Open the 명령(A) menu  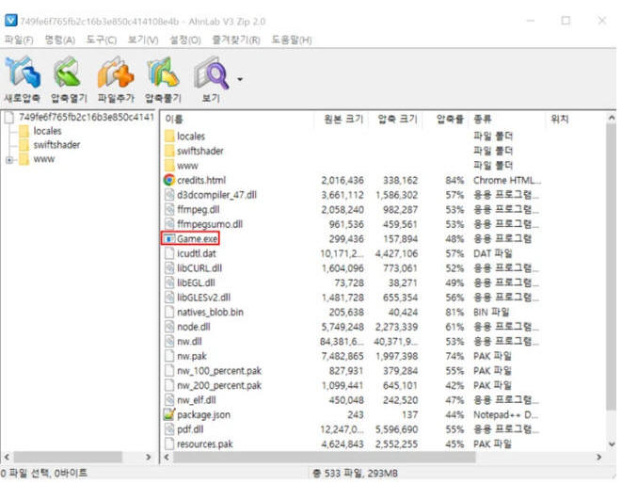tap(60, 40)
